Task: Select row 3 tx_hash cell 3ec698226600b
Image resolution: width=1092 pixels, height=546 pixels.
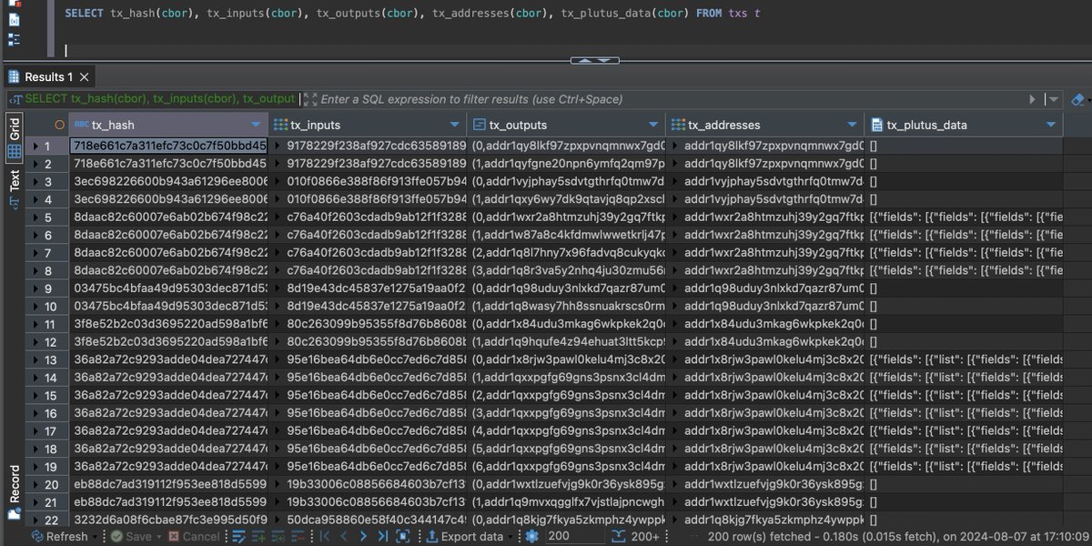Action: (x=168, y=182)
